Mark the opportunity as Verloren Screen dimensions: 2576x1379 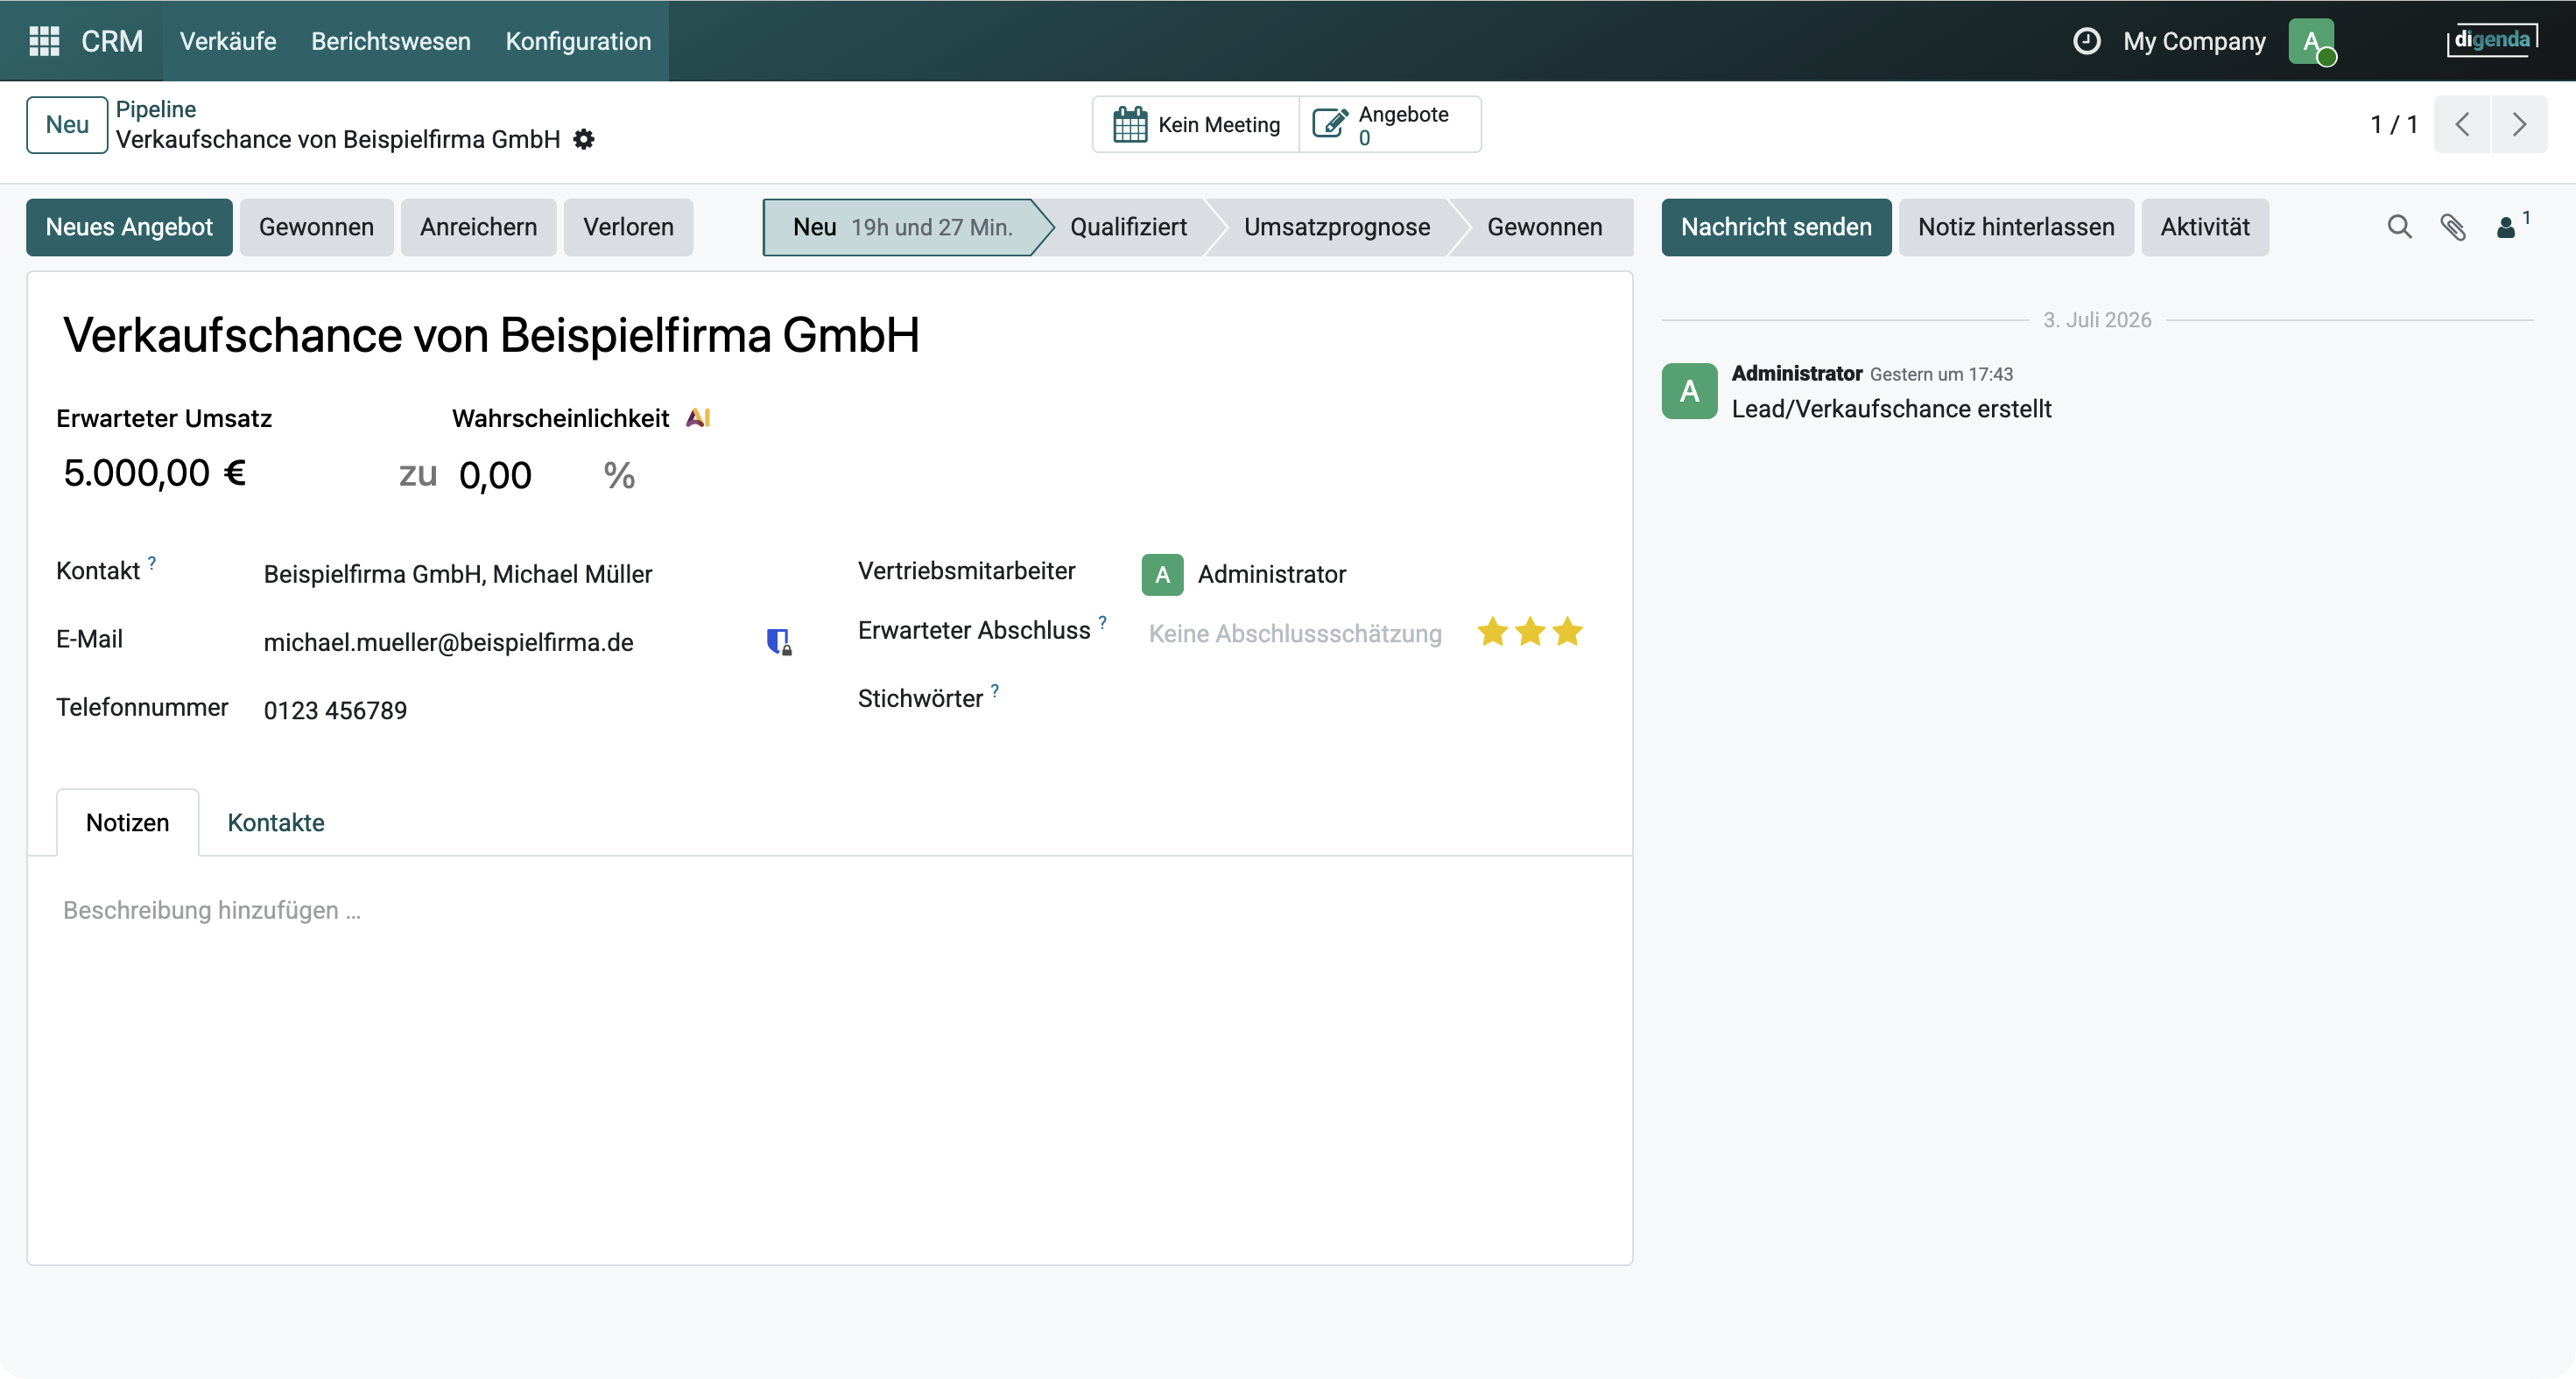coord(628,227)
